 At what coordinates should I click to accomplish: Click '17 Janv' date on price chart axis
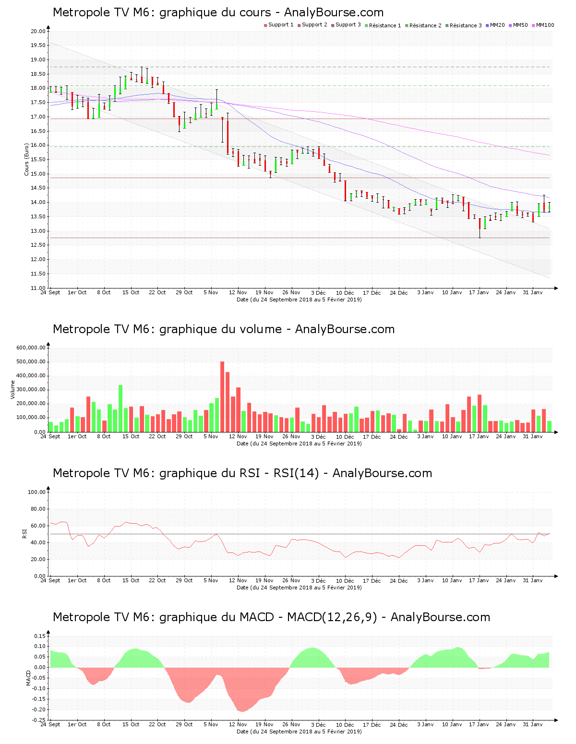point(479,292)
